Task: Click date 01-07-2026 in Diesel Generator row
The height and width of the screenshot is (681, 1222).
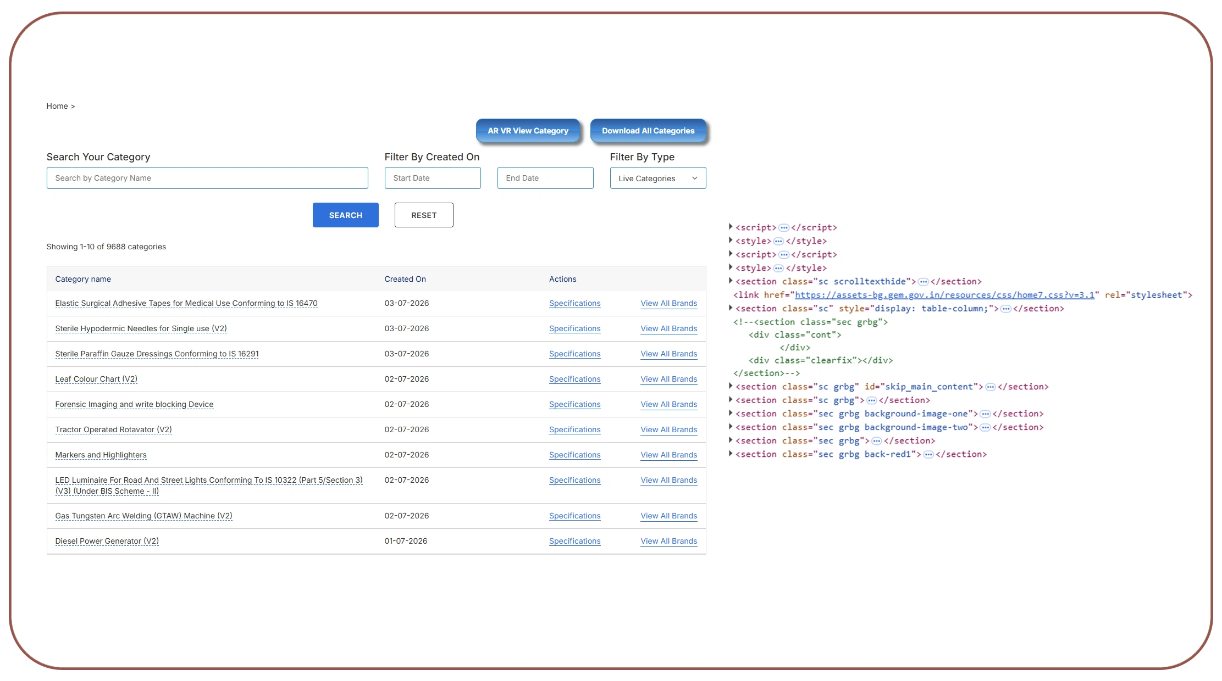Action: [406, 541]
